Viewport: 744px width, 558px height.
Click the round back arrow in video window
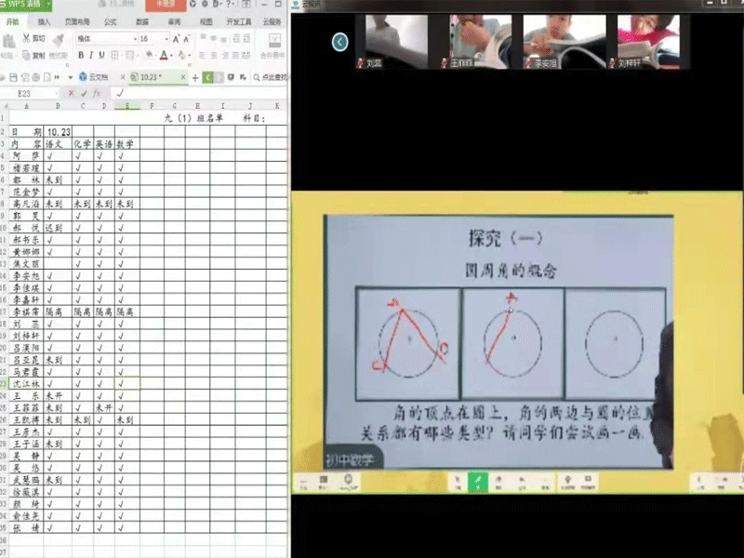339,42
